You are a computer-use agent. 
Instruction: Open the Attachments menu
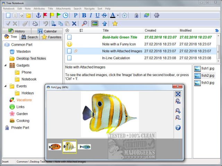pos(62,8)
